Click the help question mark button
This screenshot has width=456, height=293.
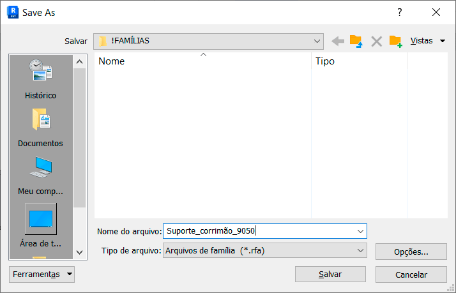(x=400, y=12)
